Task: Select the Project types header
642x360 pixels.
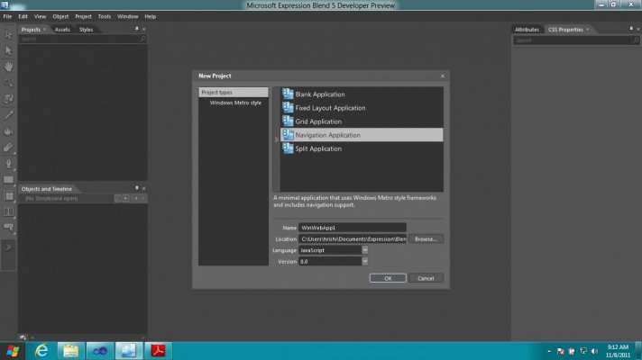Action: pyautogui.click(x=234, y=93)
